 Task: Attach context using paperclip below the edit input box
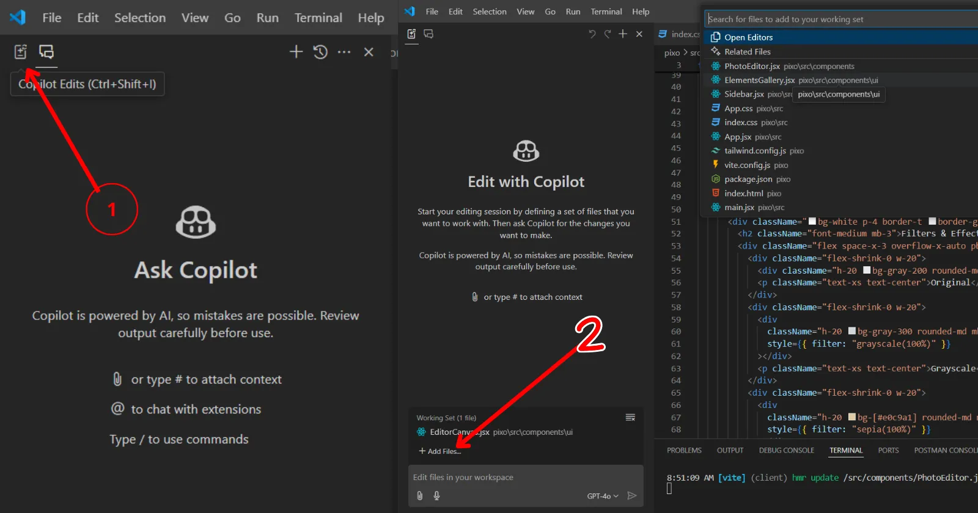[420, 496]
